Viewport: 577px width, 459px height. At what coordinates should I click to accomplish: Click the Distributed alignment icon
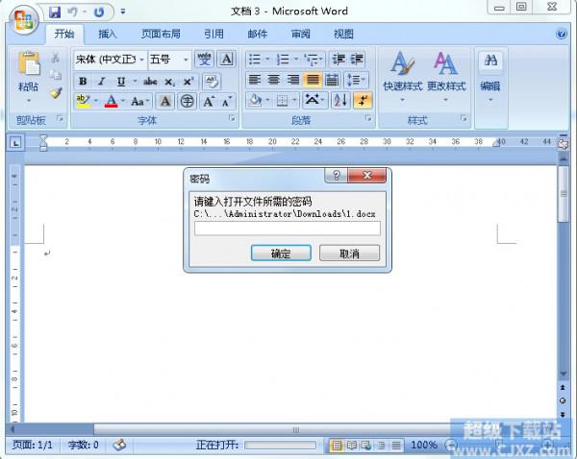(332, 80)
